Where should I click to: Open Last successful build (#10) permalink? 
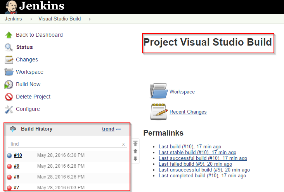pyautogui.click(x=203, y=158)
